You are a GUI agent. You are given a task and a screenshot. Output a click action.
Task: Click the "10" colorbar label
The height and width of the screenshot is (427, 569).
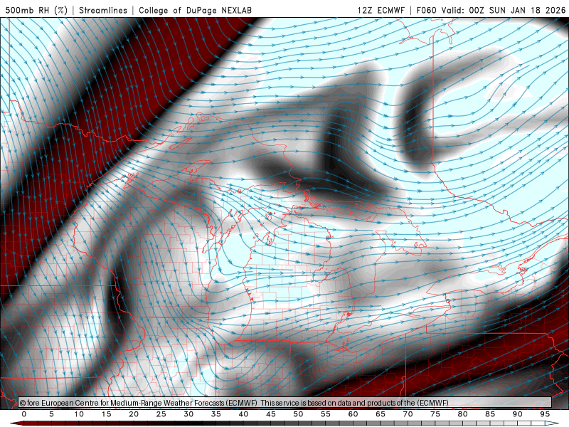(79, 414)
